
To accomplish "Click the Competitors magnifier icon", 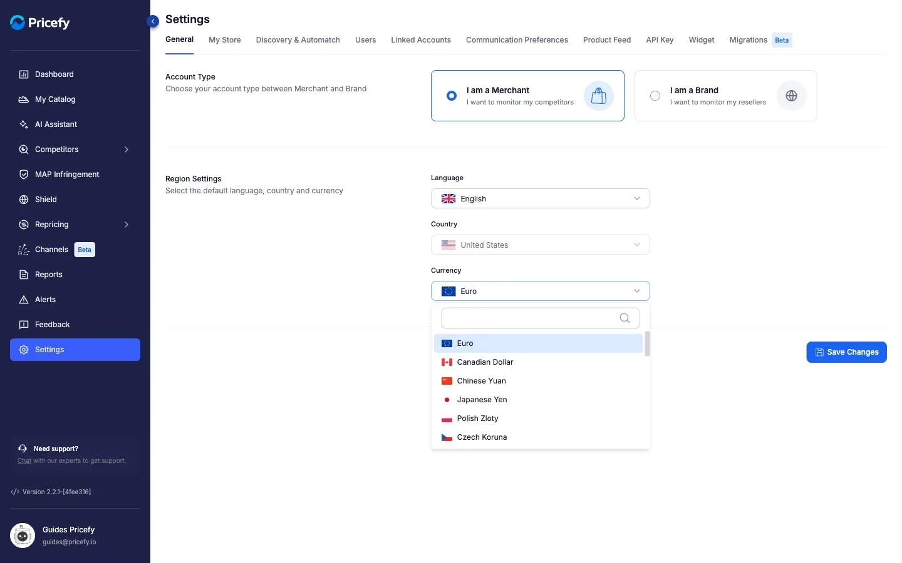I will [24, 150].
